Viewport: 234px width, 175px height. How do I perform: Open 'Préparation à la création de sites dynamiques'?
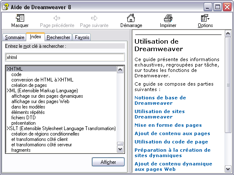coord(172,153)
